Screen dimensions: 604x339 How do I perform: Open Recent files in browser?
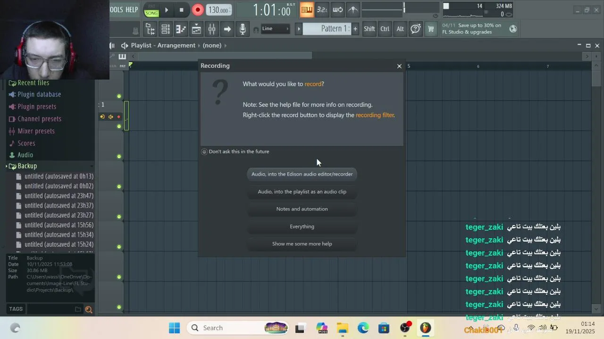pos(33,82)
